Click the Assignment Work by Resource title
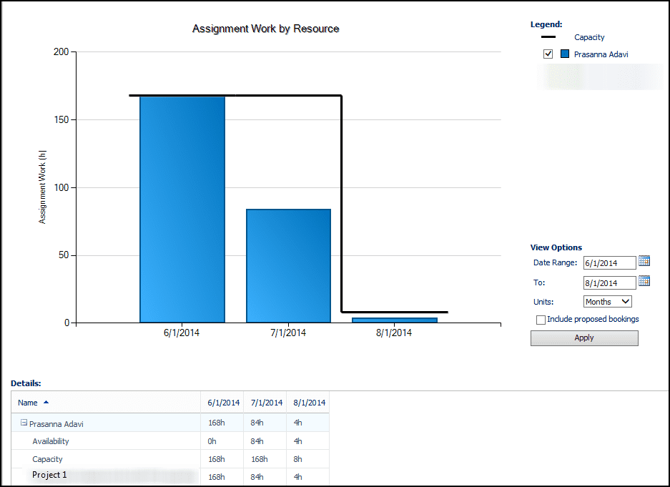The image size is (670, 487). pos(266,29)
